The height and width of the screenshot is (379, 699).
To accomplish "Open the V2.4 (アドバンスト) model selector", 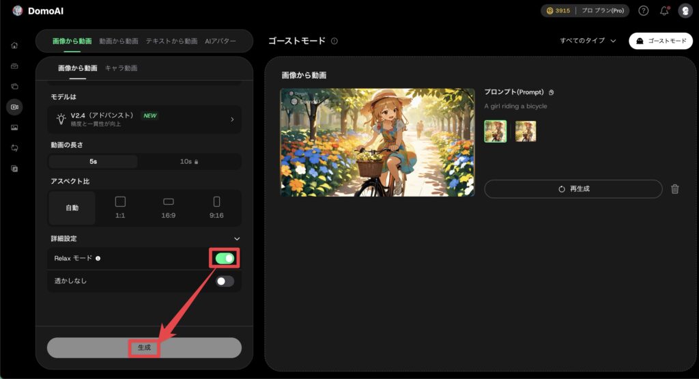I will pyautogui.click(x=144, y=119).
